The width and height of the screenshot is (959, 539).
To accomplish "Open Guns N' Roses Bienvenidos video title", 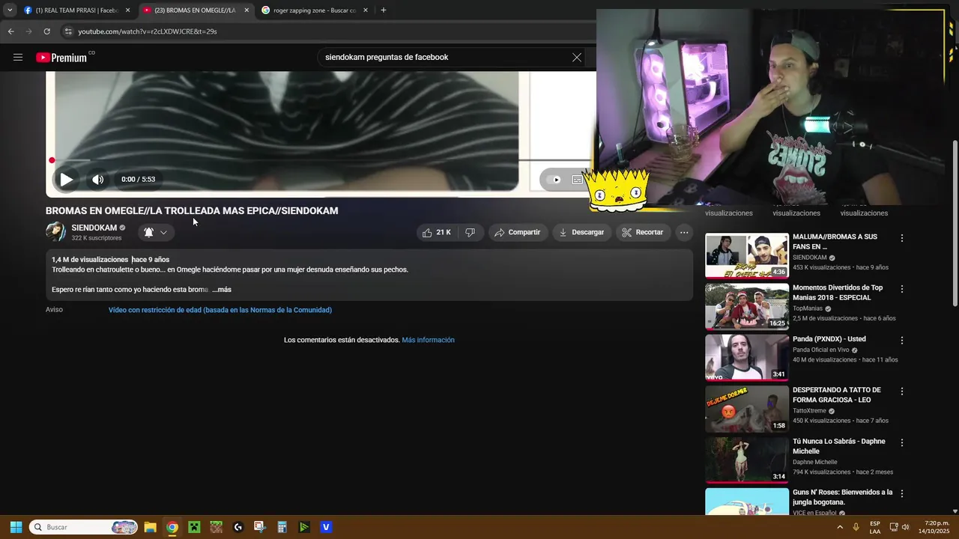I will [842, 497].
